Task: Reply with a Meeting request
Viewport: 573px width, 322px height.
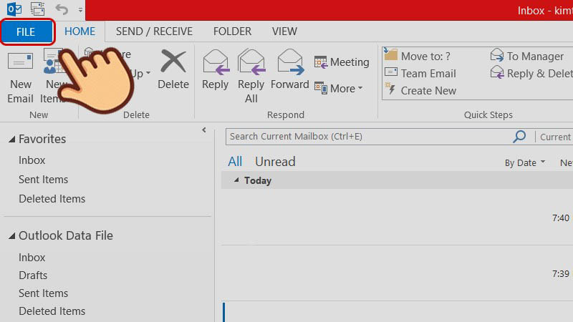Action: [342, 62]
